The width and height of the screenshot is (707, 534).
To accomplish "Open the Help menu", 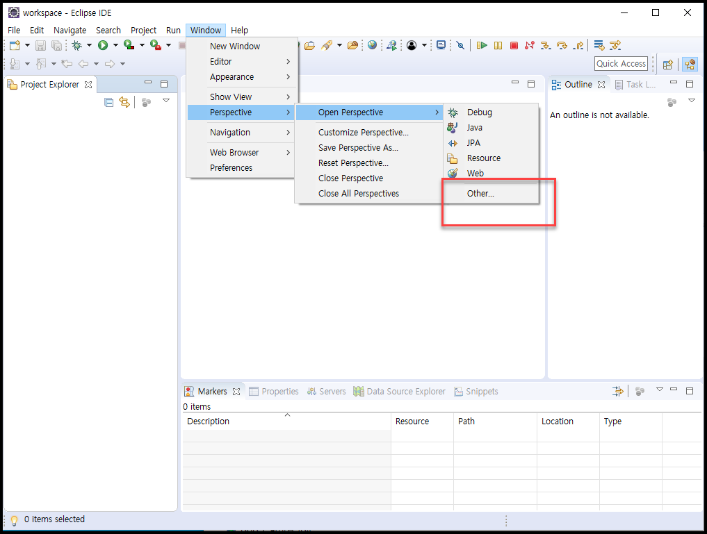I will tap(239, 30).
